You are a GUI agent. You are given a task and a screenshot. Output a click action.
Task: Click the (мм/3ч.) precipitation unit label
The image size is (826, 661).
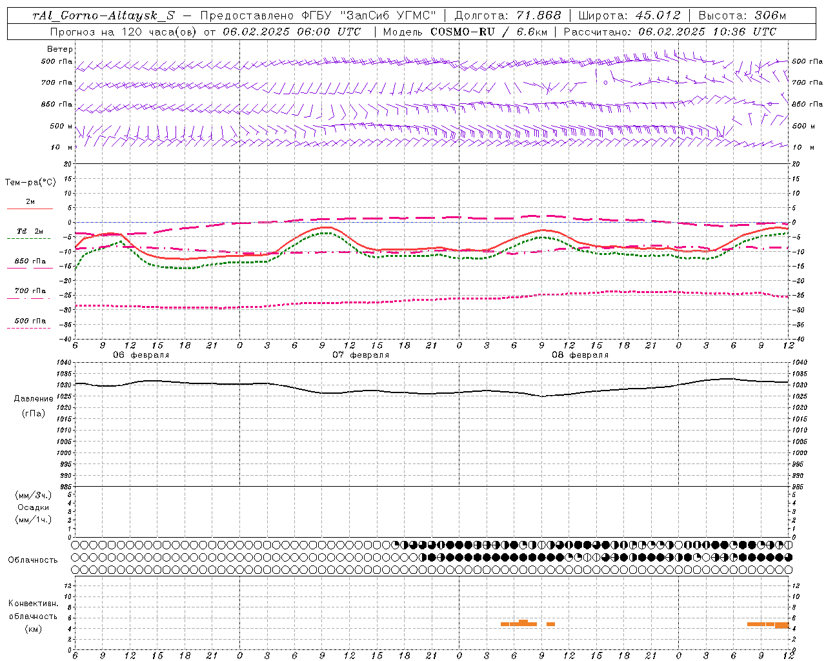coord(34,495)
